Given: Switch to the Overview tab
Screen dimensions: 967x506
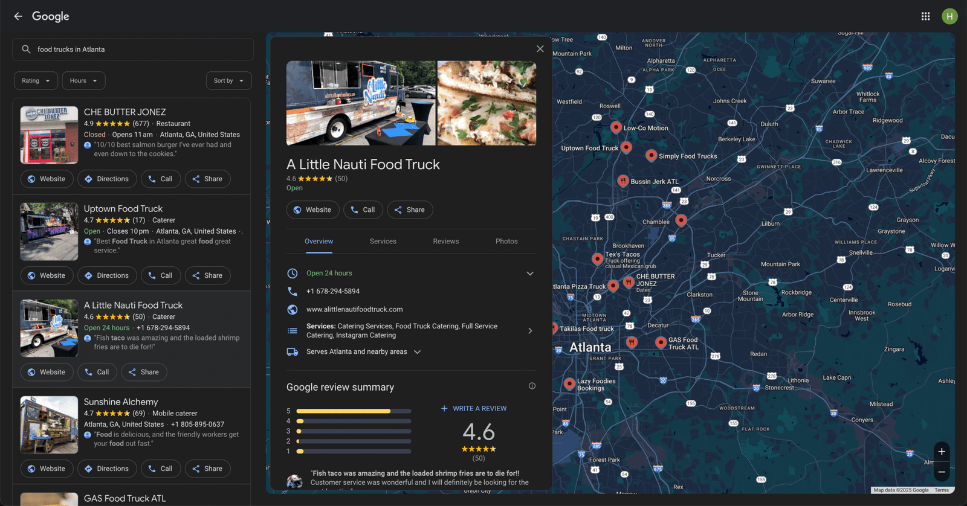Looking at the screenshot, I should (x=319, y=242).
